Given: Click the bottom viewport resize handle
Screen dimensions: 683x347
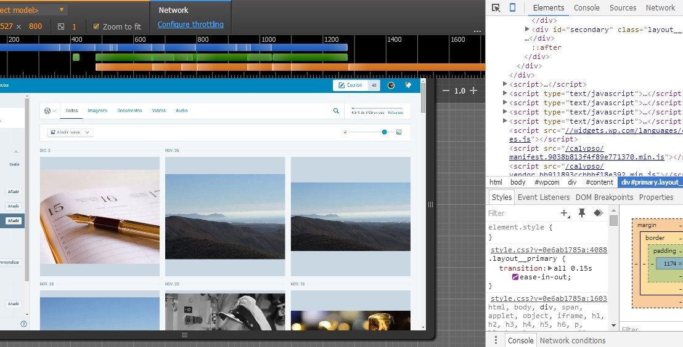Looking at the screenshot, I should pos(184,335).
